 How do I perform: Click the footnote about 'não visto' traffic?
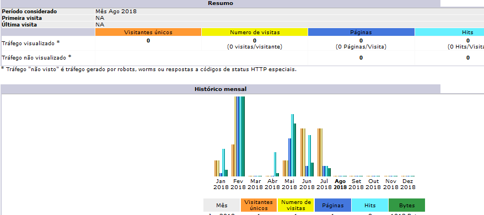tap(149, 69)
